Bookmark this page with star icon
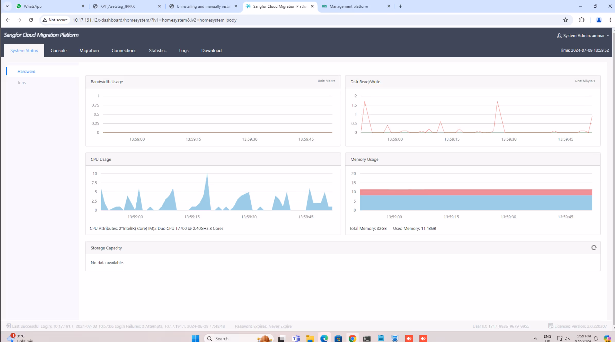 [565, 20]
